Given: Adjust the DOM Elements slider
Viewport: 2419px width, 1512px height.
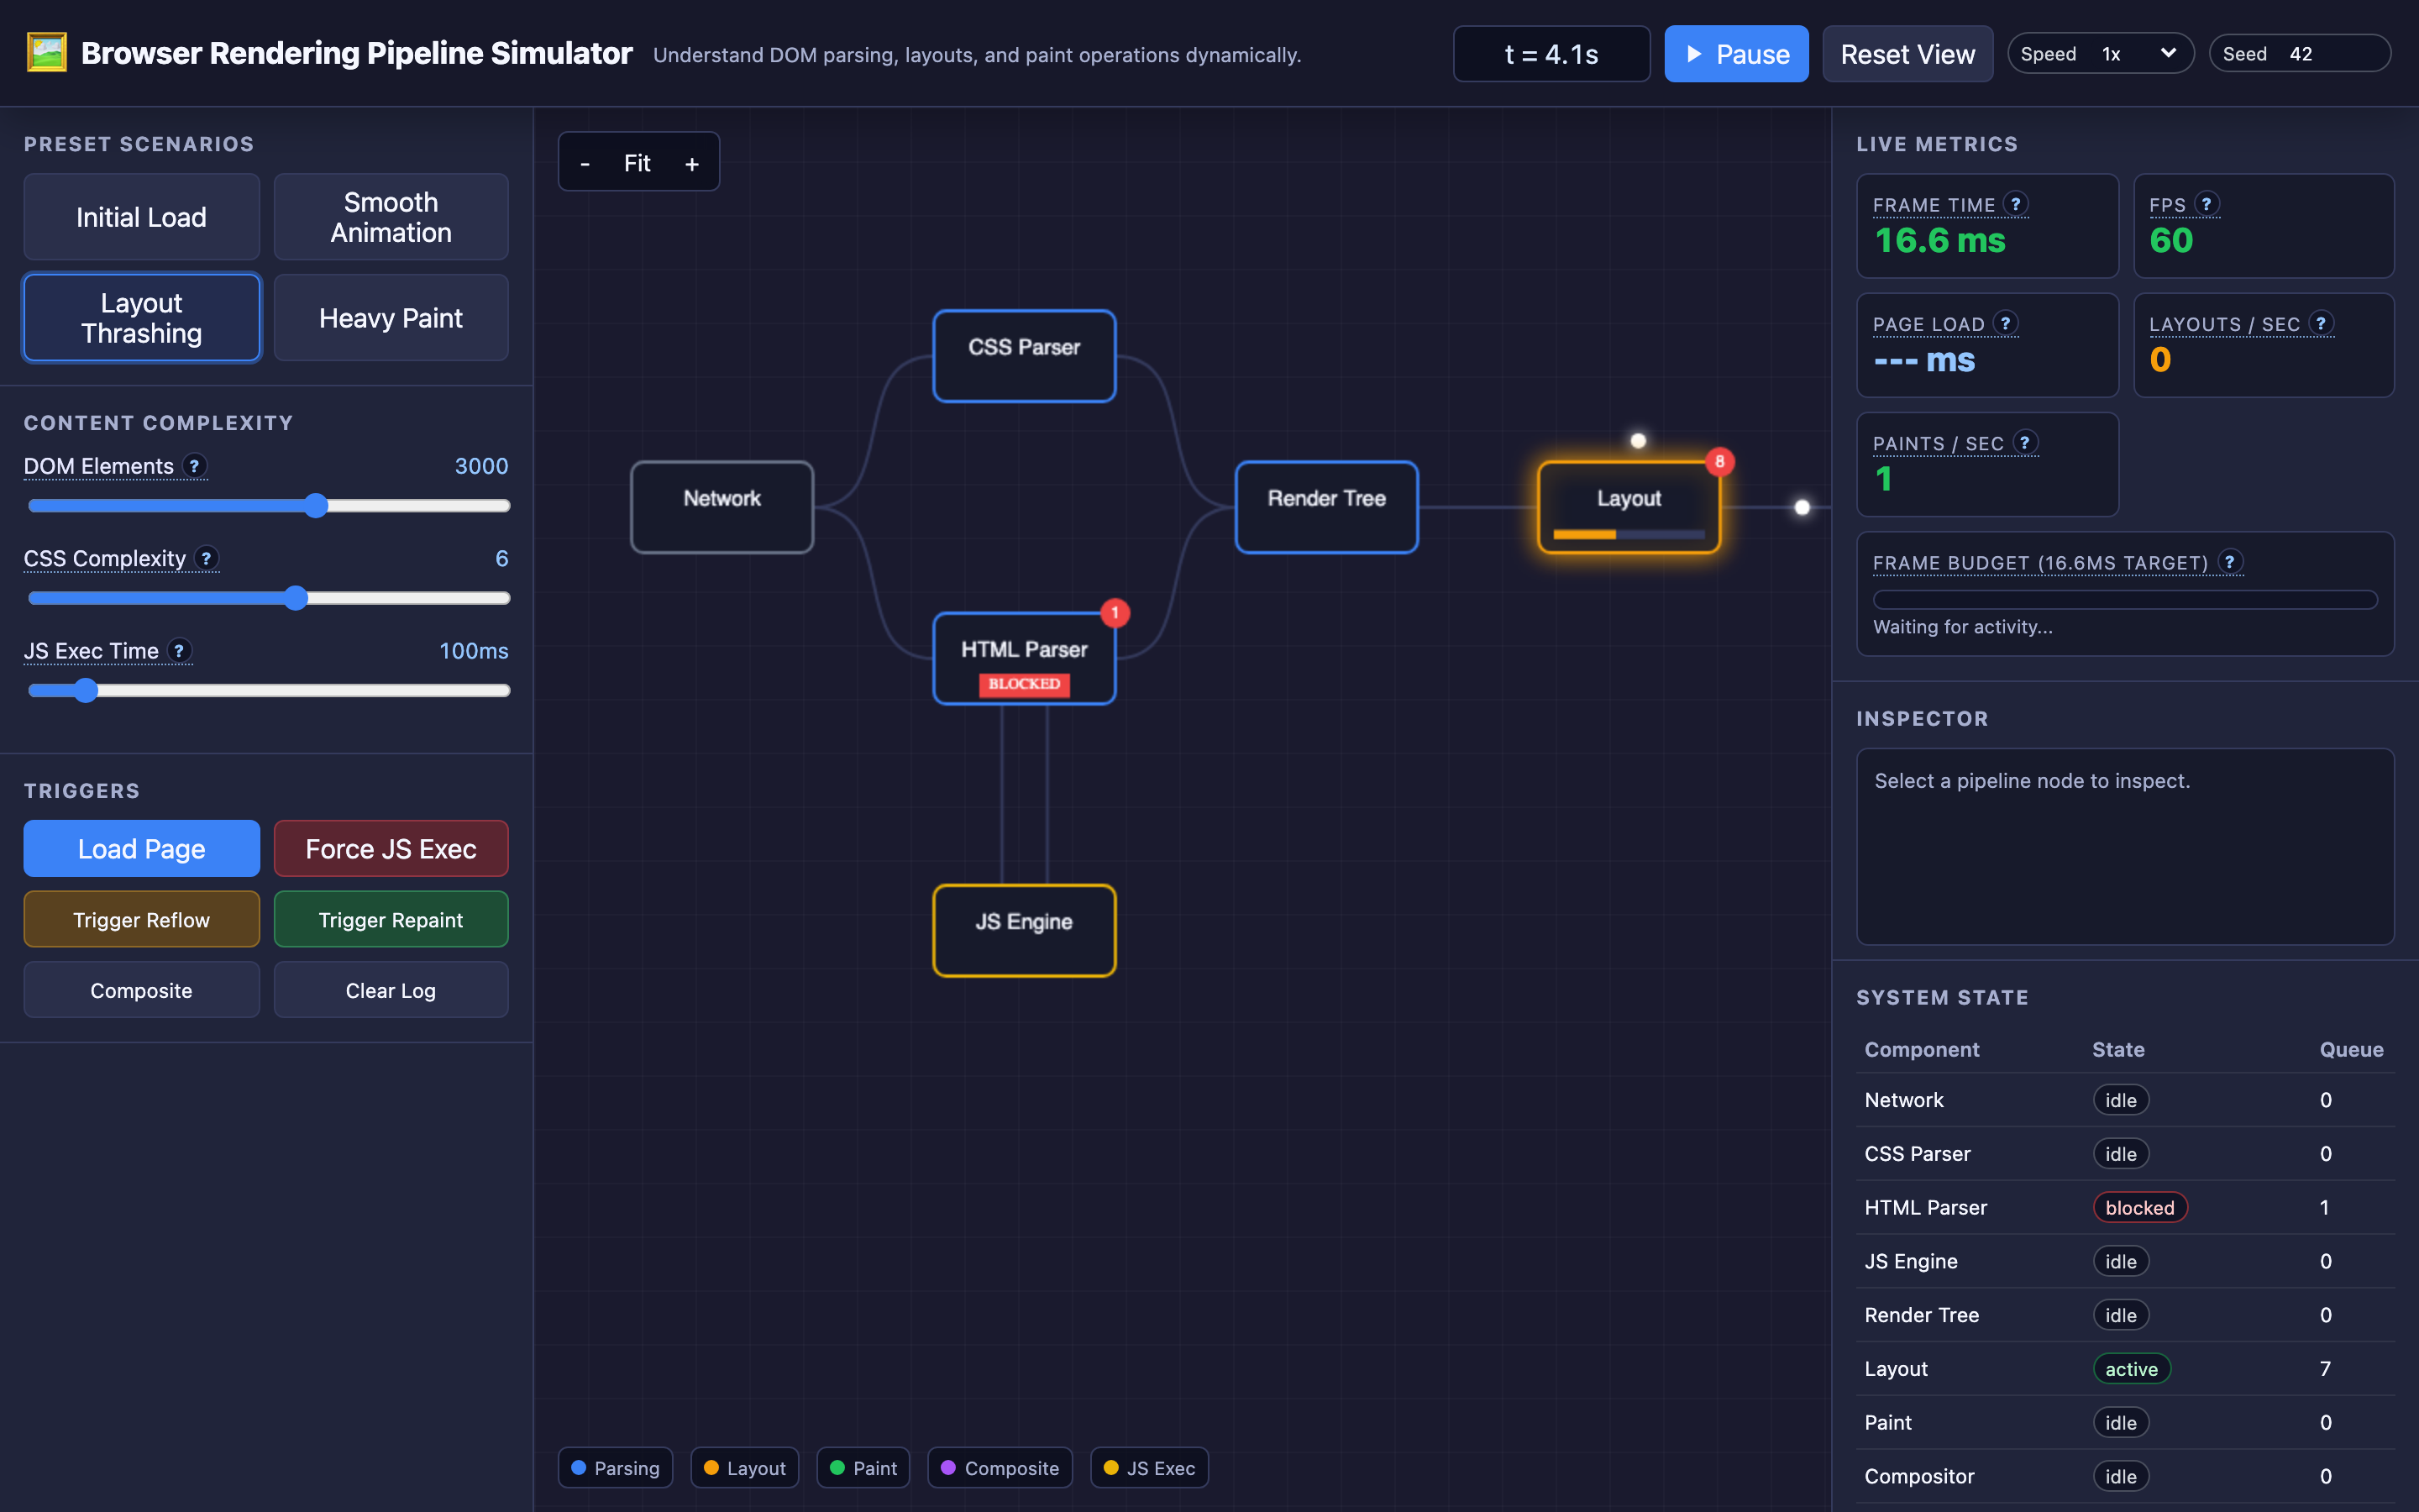Looking at the screenshot, I should coord(269,506).
